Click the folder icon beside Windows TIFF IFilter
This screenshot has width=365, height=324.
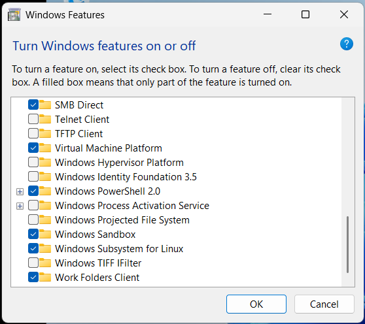tap(45, 263)
